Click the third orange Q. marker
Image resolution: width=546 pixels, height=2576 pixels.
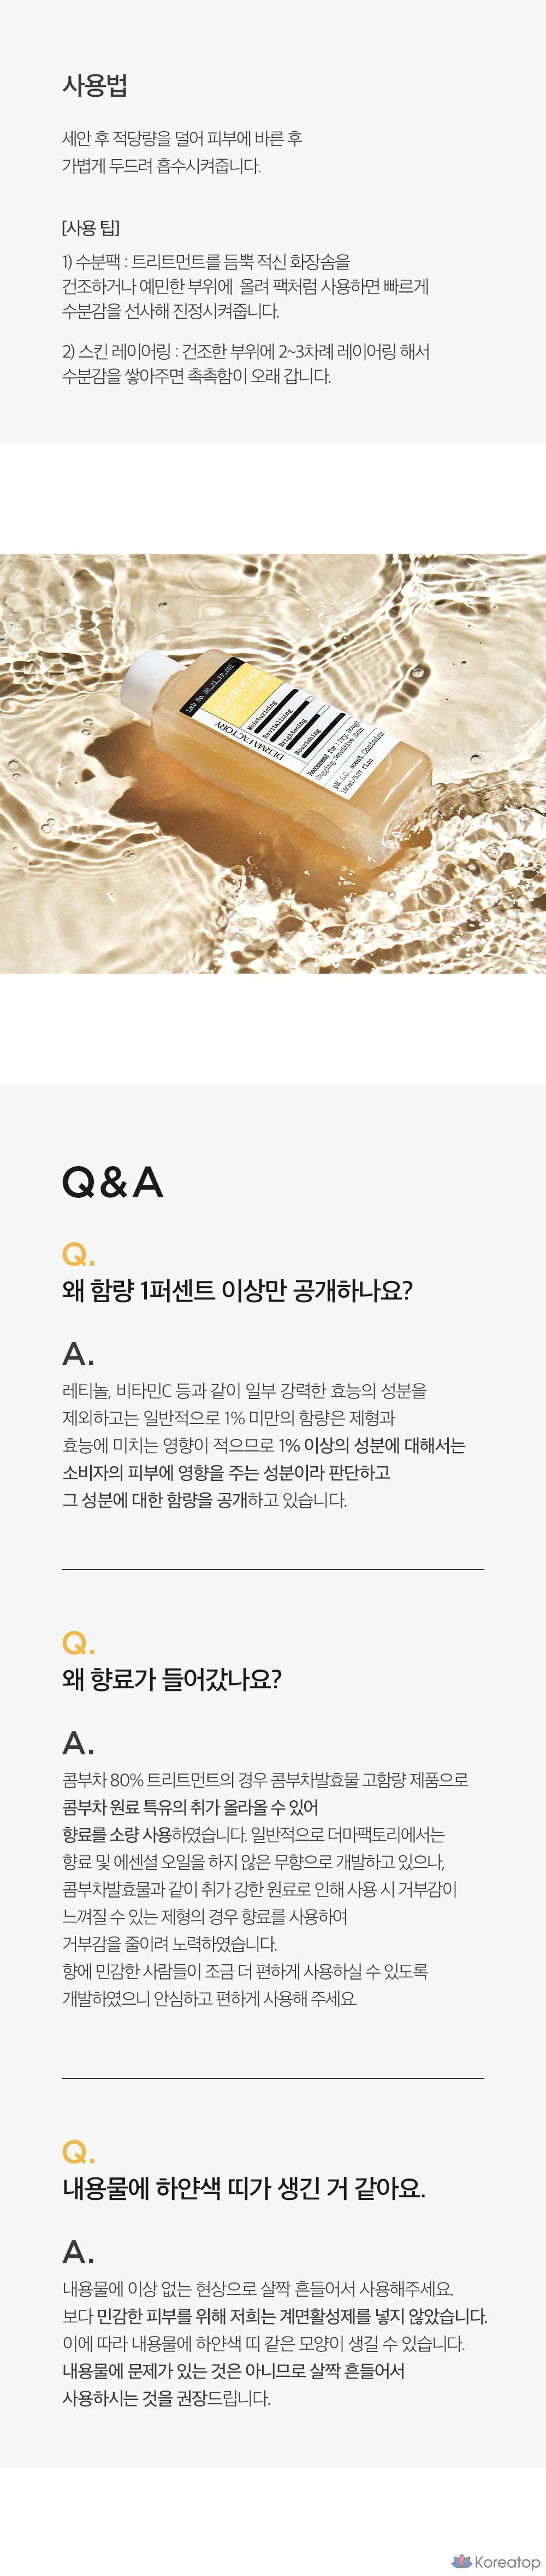coord(78,2150)
